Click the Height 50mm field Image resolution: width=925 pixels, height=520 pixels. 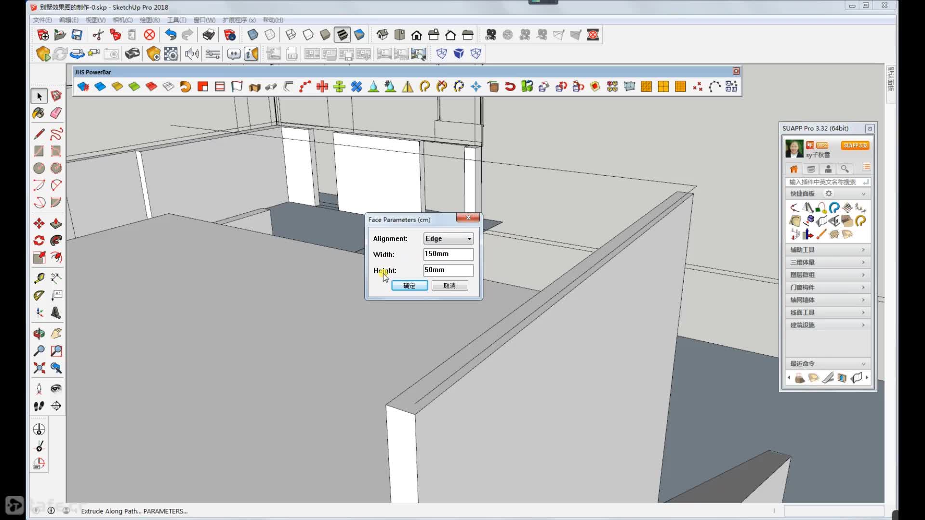(448, 270)
